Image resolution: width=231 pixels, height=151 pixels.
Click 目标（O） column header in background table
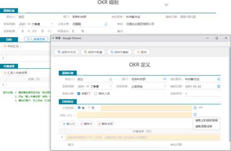pyautogui.click(x=34, y=79)
